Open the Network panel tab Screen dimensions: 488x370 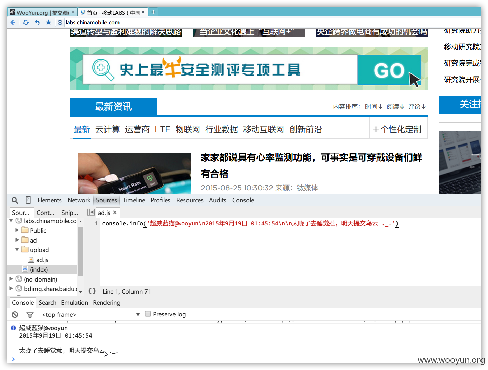point(79,200)
